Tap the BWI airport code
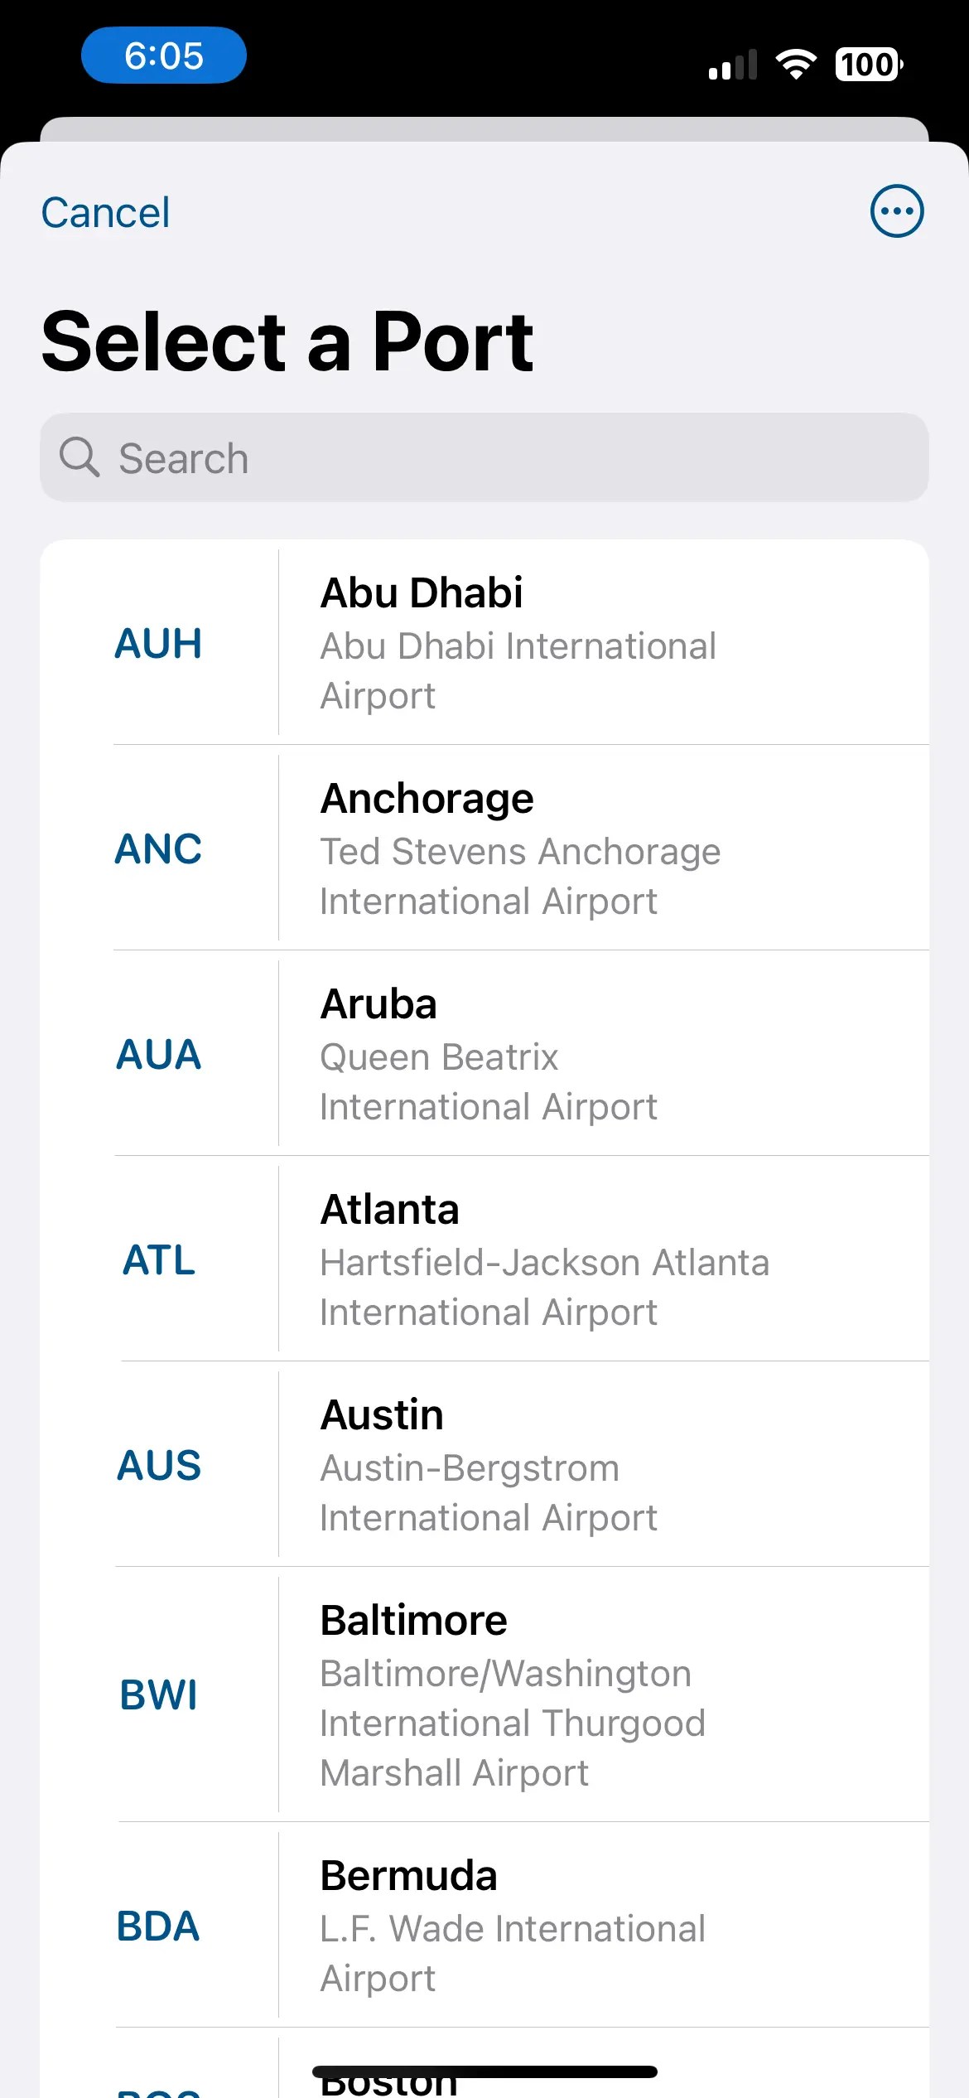 158,1694
